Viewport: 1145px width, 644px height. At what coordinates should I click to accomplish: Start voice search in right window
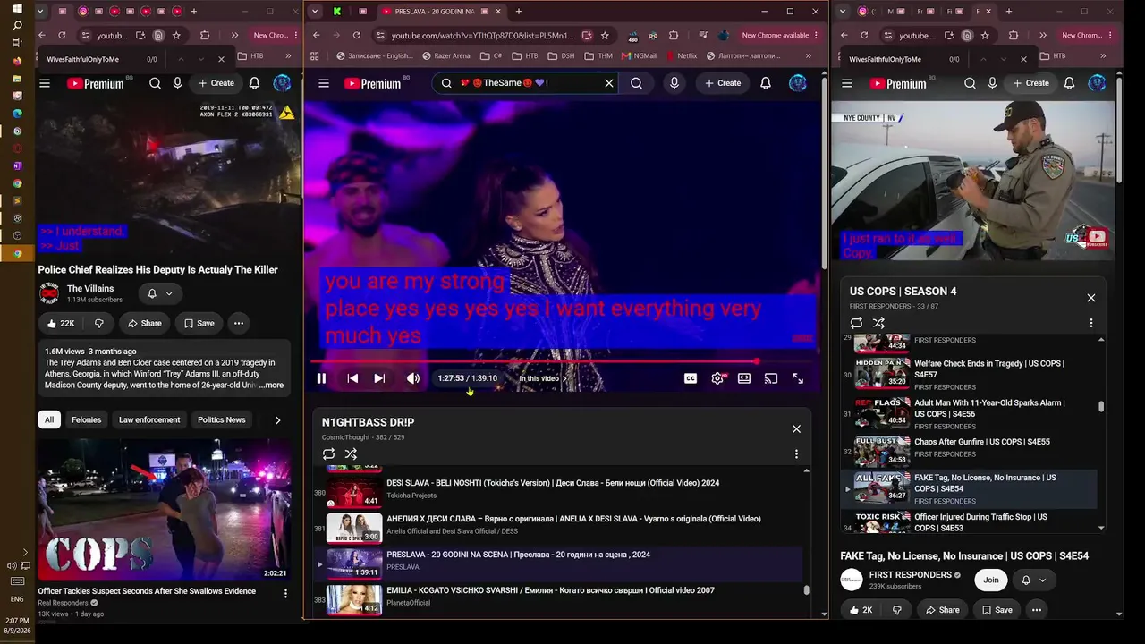pyautogui.click(x=992, y=83)
